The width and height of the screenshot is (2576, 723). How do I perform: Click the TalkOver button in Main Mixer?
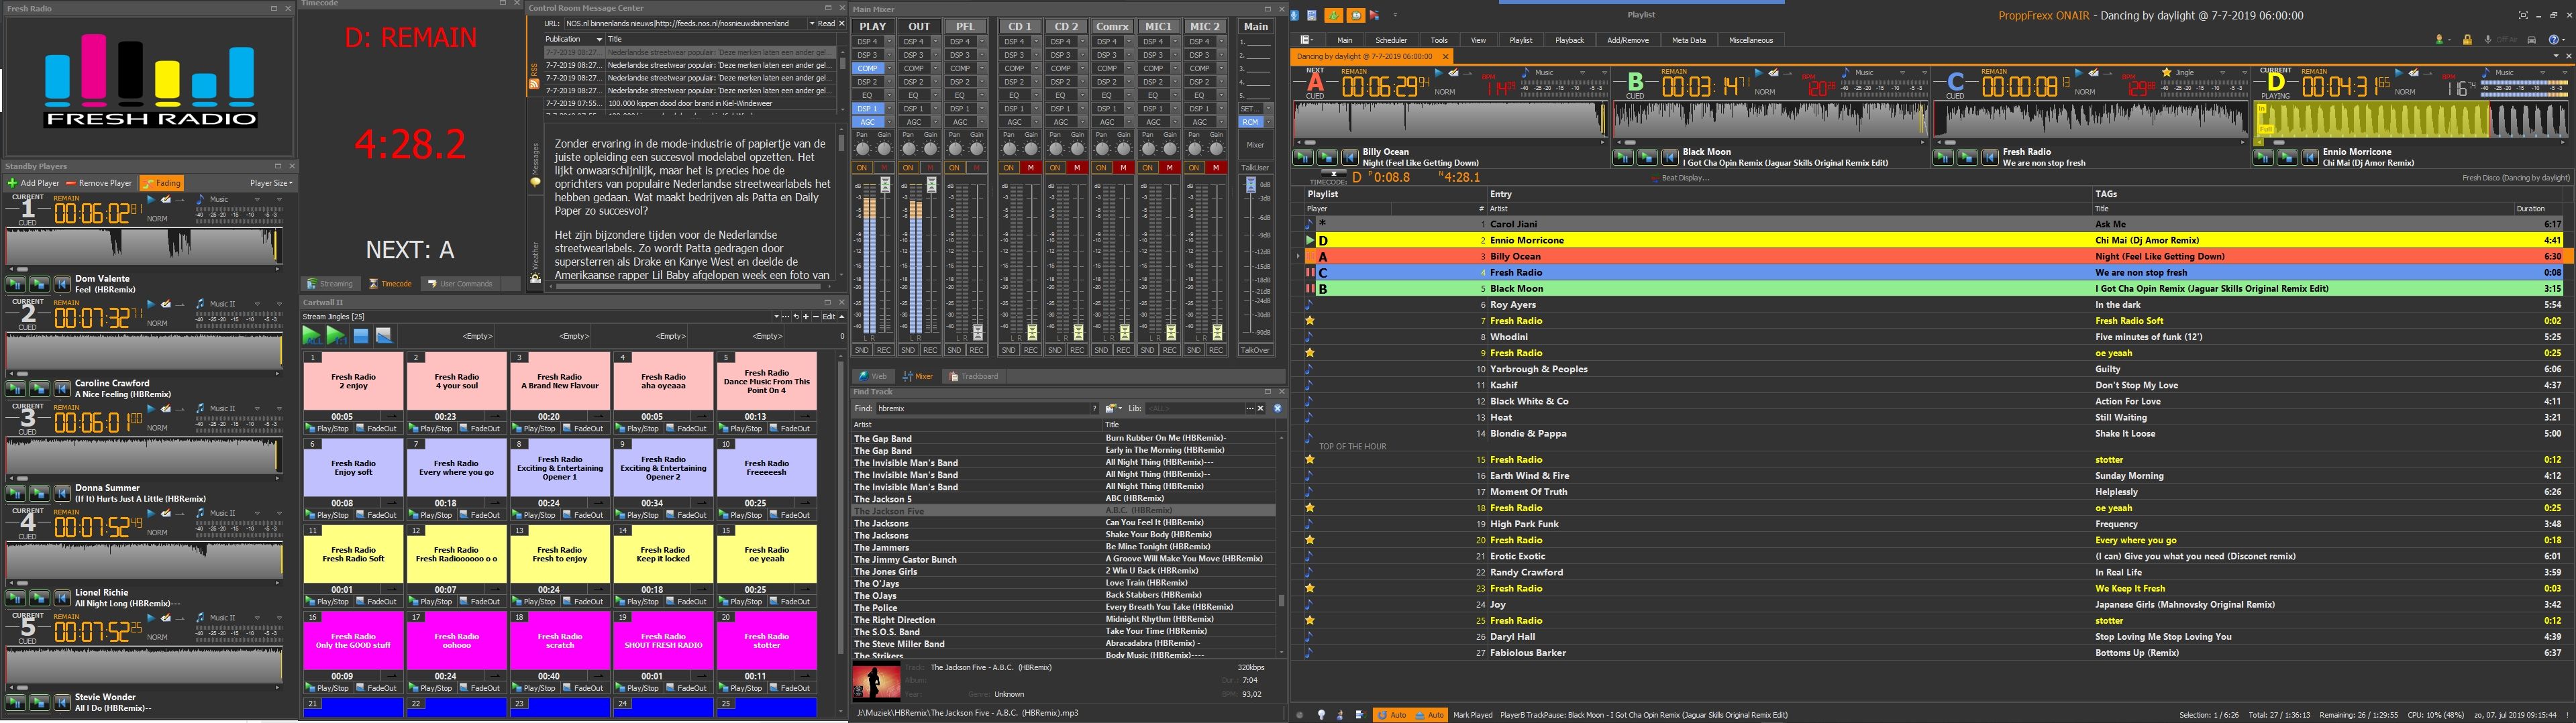click(1255, 350)
